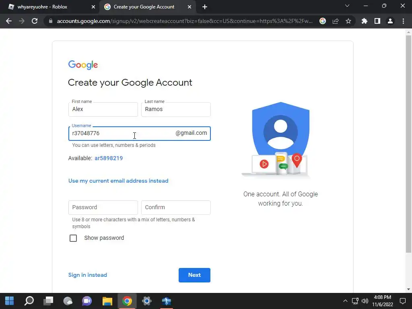
Task: Click the Last name field
Action: pos(176,109)
